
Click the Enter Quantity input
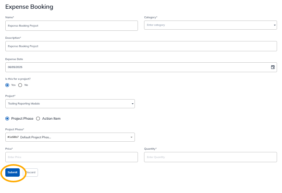210,157
